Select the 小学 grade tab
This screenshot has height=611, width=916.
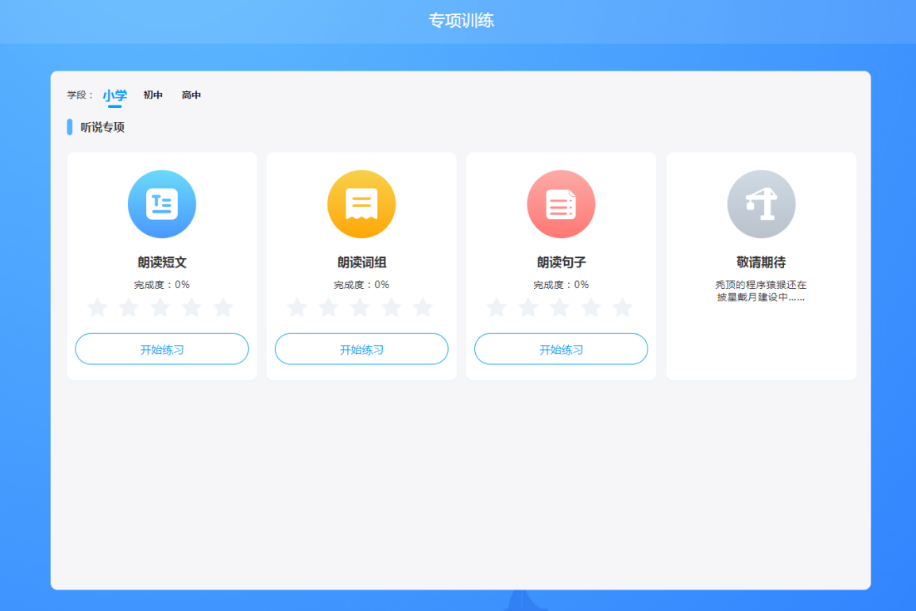[114, 95]
